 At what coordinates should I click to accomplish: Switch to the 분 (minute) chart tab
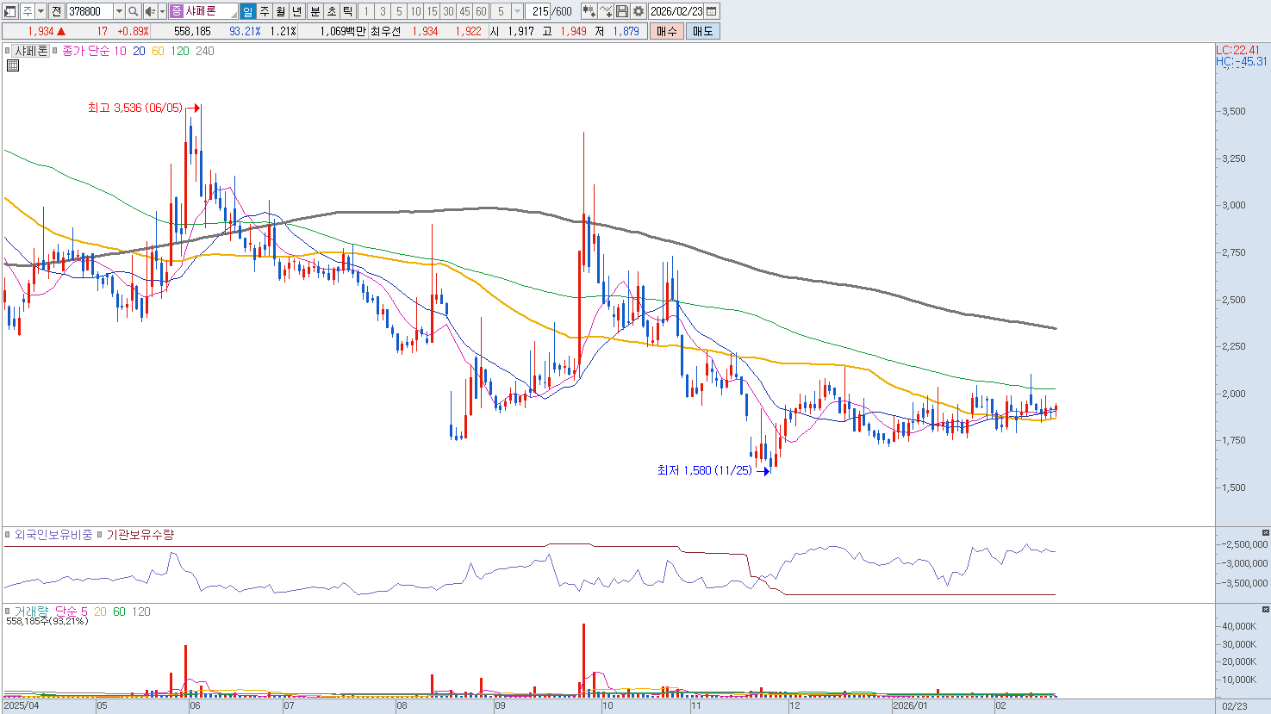coord(315,11)
